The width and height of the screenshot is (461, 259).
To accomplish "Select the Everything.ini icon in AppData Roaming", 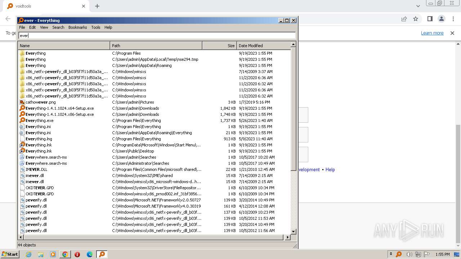I will tap(22, 133).
